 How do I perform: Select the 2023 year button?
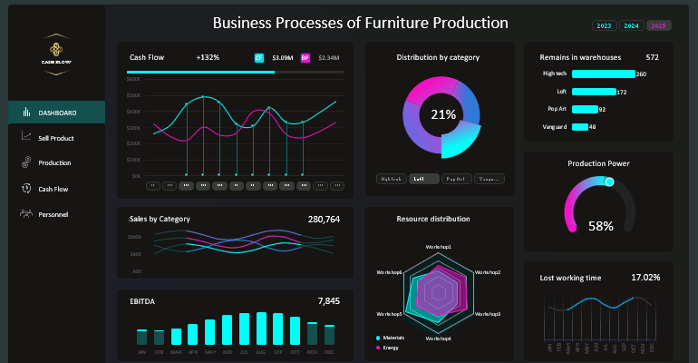pos(604,25)
